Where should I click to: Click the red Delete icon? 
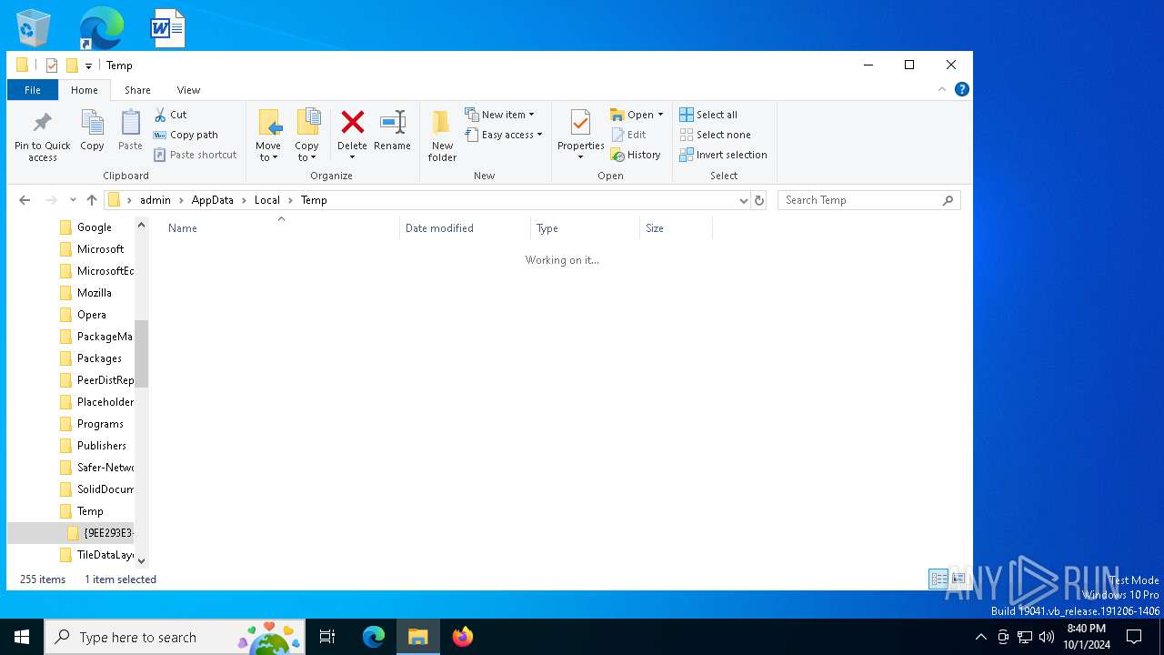(x=352, y=122)
